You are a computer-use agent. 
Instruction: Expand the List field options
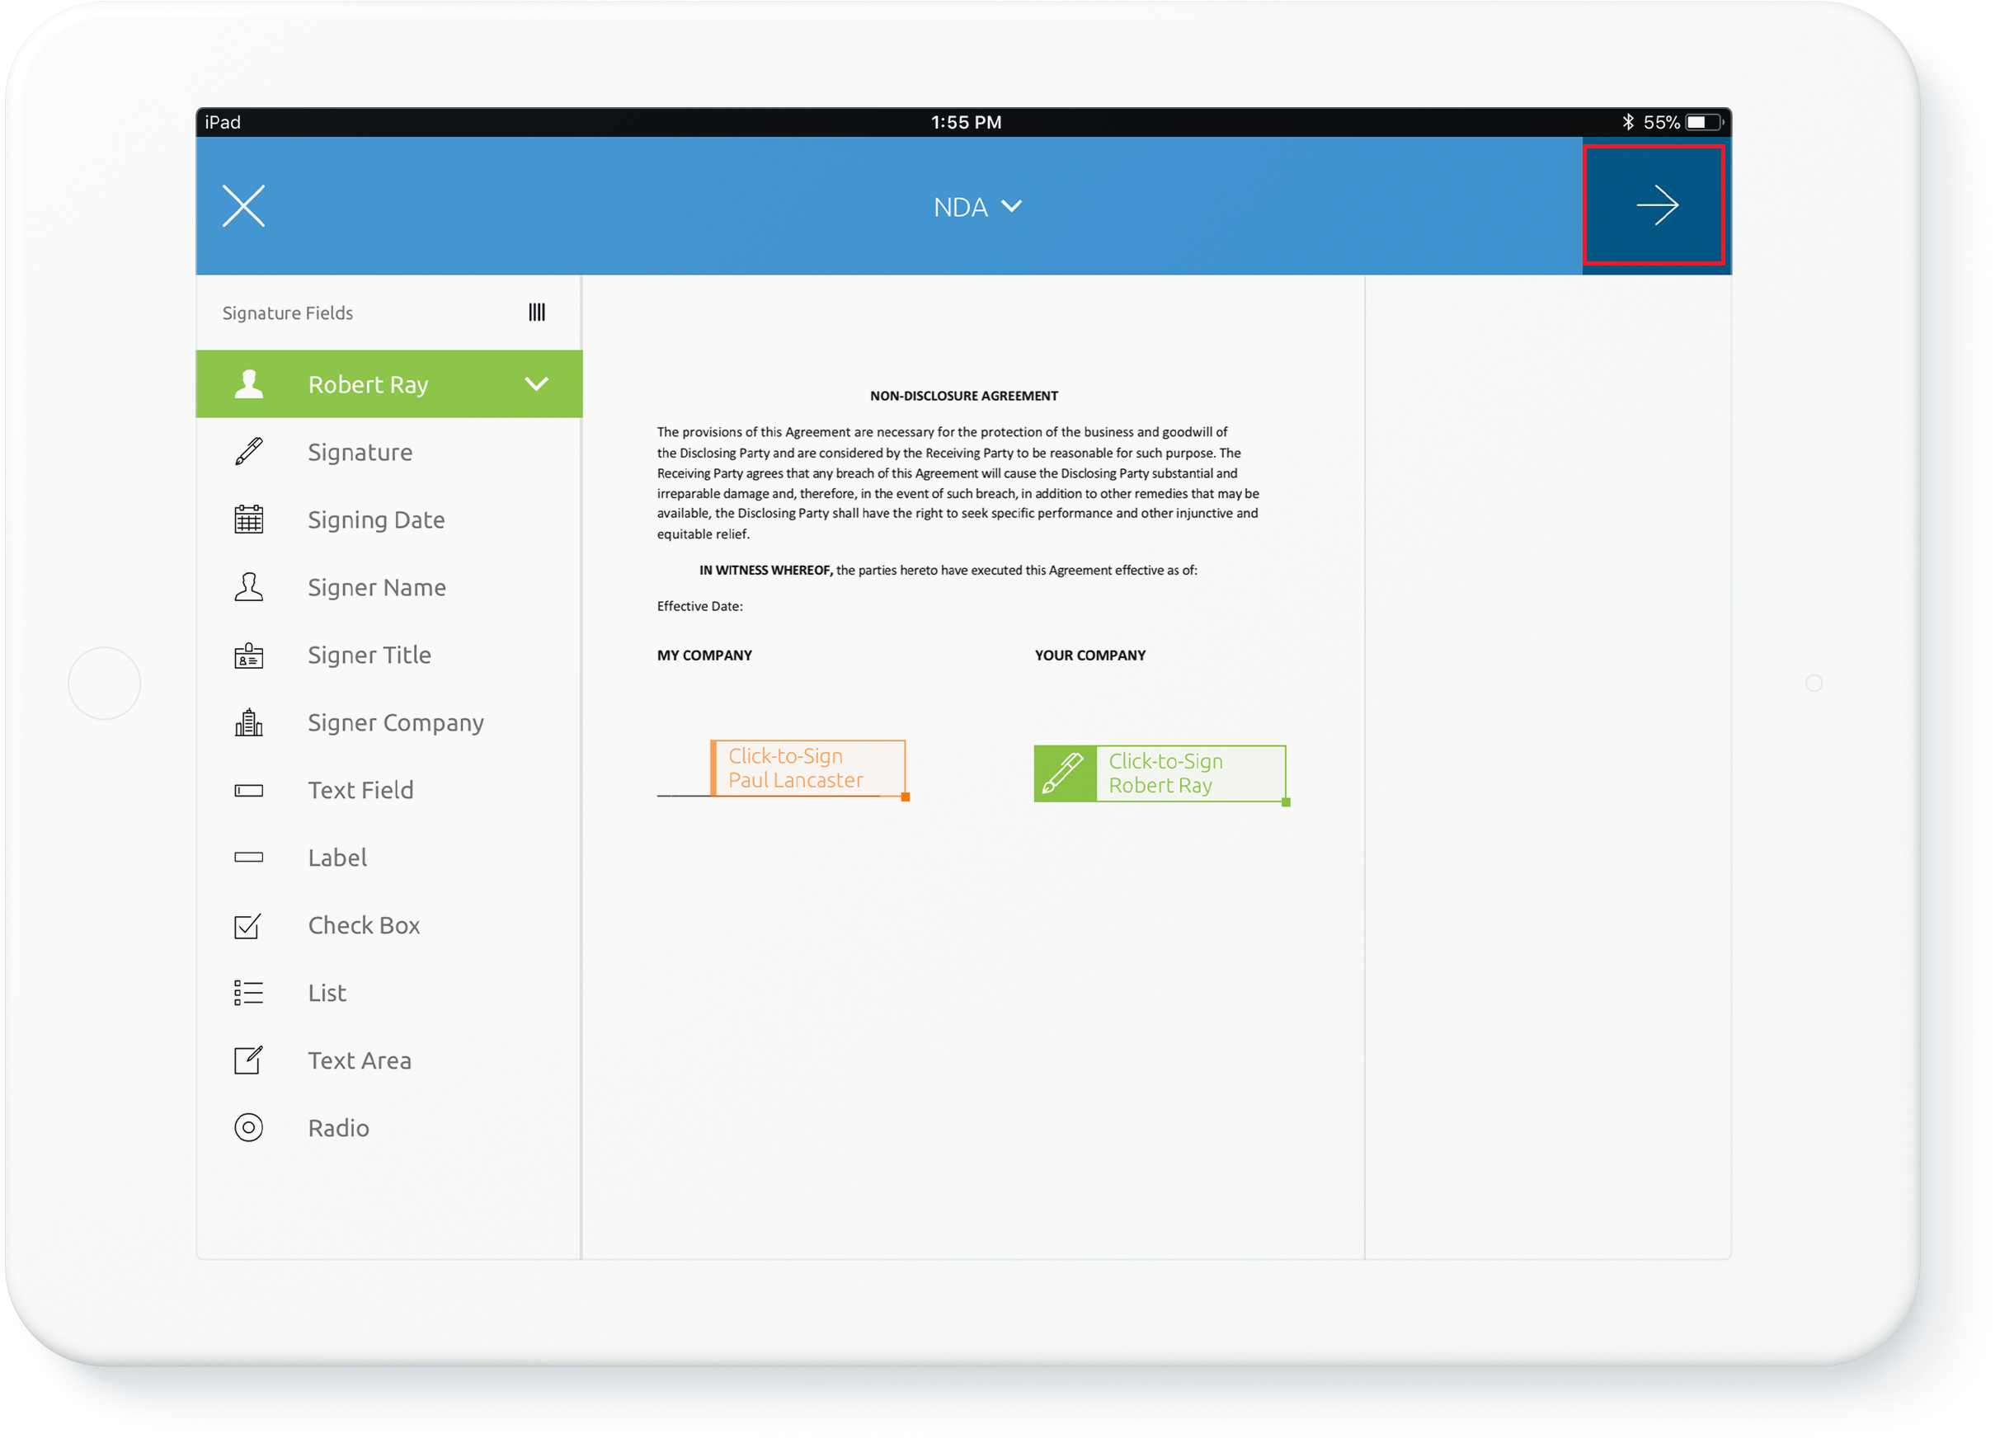tap(326, 991)
